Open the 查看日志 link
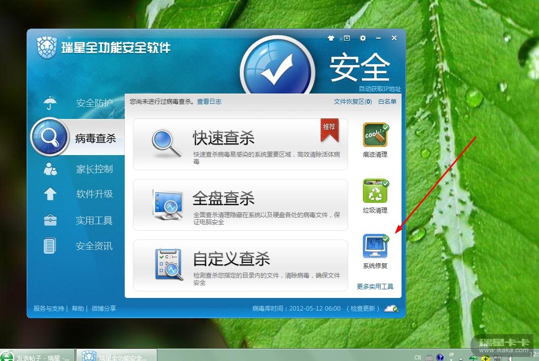Image resolution: width=539 pixels, height=361 pixels. tap(209, 102)
